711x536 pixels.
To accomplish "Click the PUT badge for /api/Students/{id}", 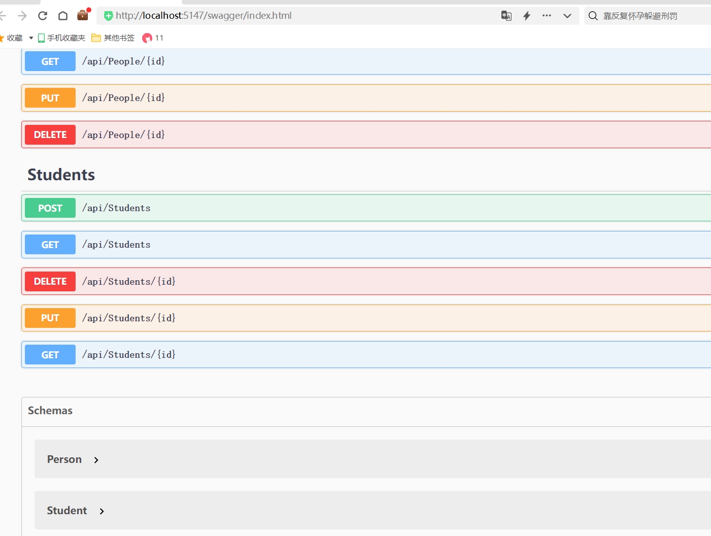I will coord(50,318).
